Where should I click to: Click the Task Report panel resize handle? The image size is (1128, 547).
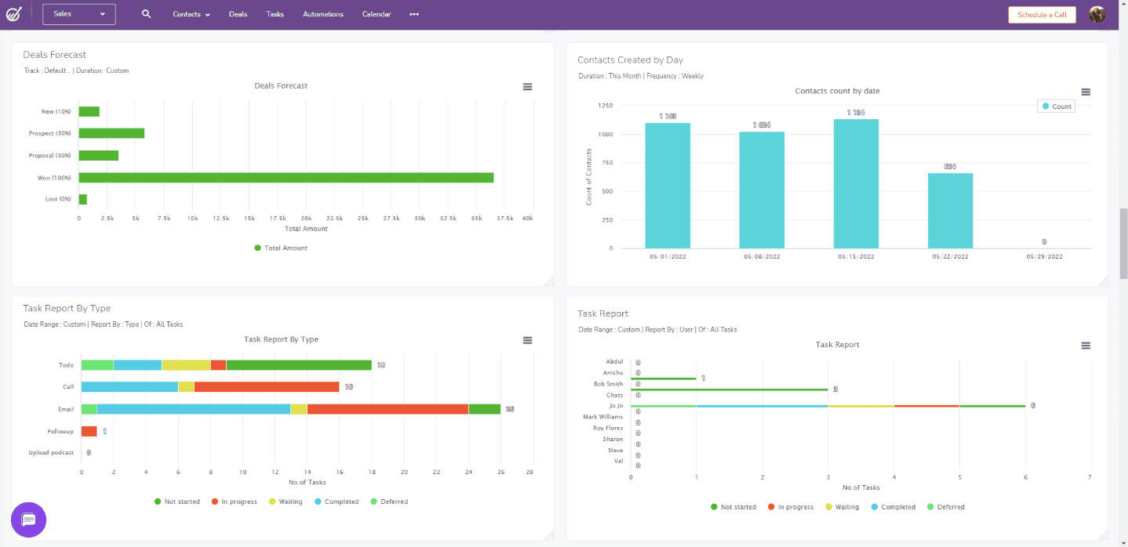click(x=1103, y=534)
